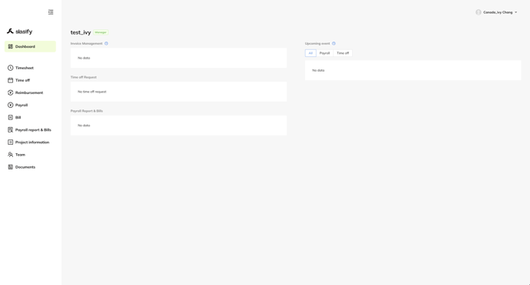The height and width of the screenshot is (285, 530).
Task: Click the Upcoming event label
Action: 317,43
